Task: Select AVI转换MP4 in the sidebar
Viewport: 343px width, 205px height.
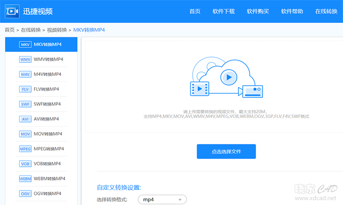Action: tap(41, 119)
